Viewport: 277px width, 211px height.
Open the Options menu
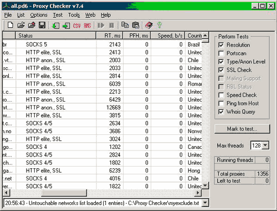pos(39,15)
